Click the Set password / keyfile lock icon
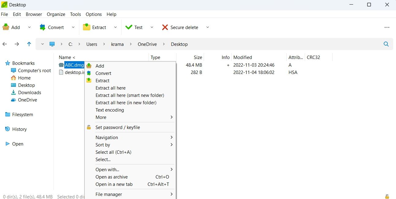Image resolution: width=396 pixels, height=199 pixels. pos(89,127)
